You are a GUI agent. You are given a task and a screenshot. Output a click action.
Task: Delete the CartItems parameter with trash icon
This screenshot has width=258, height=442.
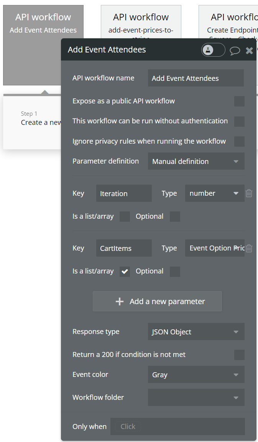click(249, 248)
